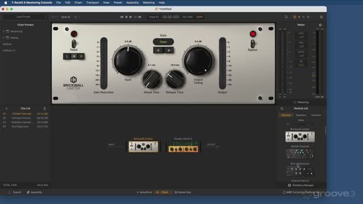The width and height of the screenshot is (363, 204).
Task: Open the Chain menu
Action: pos(78,3)
